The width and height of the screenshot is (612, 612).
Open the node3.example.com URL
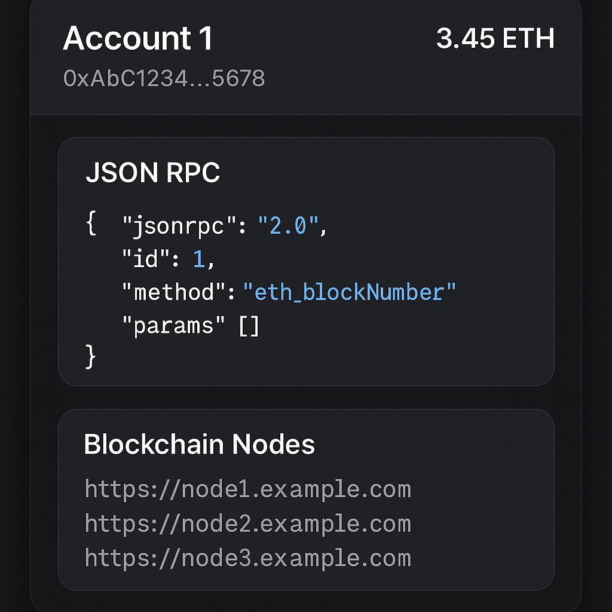[x=248, y=558]
